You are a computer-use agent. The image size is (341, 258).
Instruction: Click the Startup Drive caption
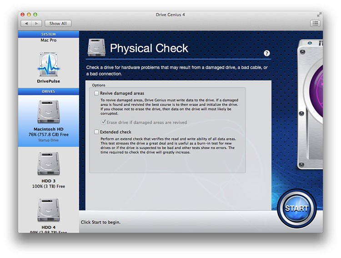pos(49,140)
